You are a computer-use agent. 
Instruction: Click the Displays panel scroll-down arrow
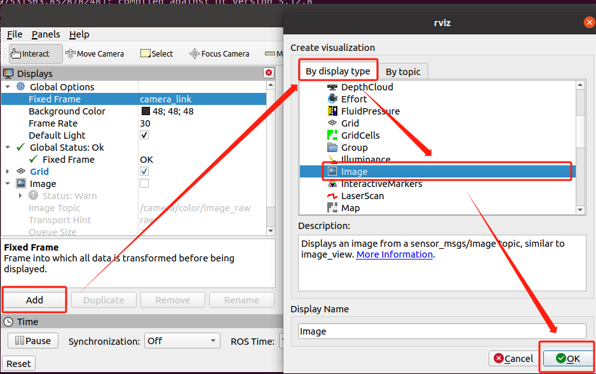[271, 230]
